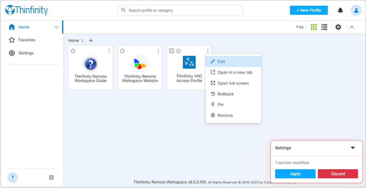Close the VNC Access Profile three-dot menu
Screen dimensions: 366x188
click(x=208, y=51)
